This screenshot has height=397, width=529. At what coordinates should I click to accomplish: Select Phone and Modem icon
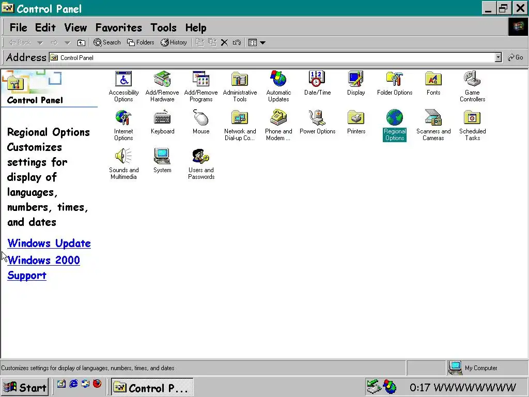coord(278,125)
